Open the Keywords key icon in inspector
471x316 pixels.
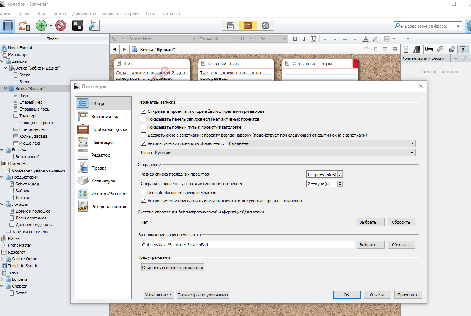click(429, 49)
